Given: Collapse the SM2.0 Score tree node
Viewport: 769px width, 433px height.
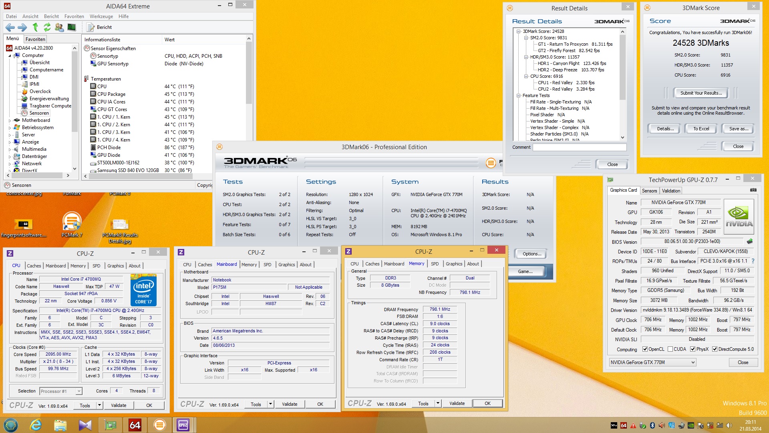Looking at the screenshot, I should point(526,38).
